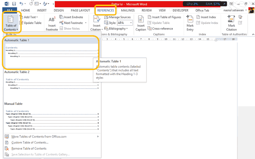The width and height of the screenshot is (255, 159).
Task: Switch to the REVIEW tab
Action: (147, 10)
